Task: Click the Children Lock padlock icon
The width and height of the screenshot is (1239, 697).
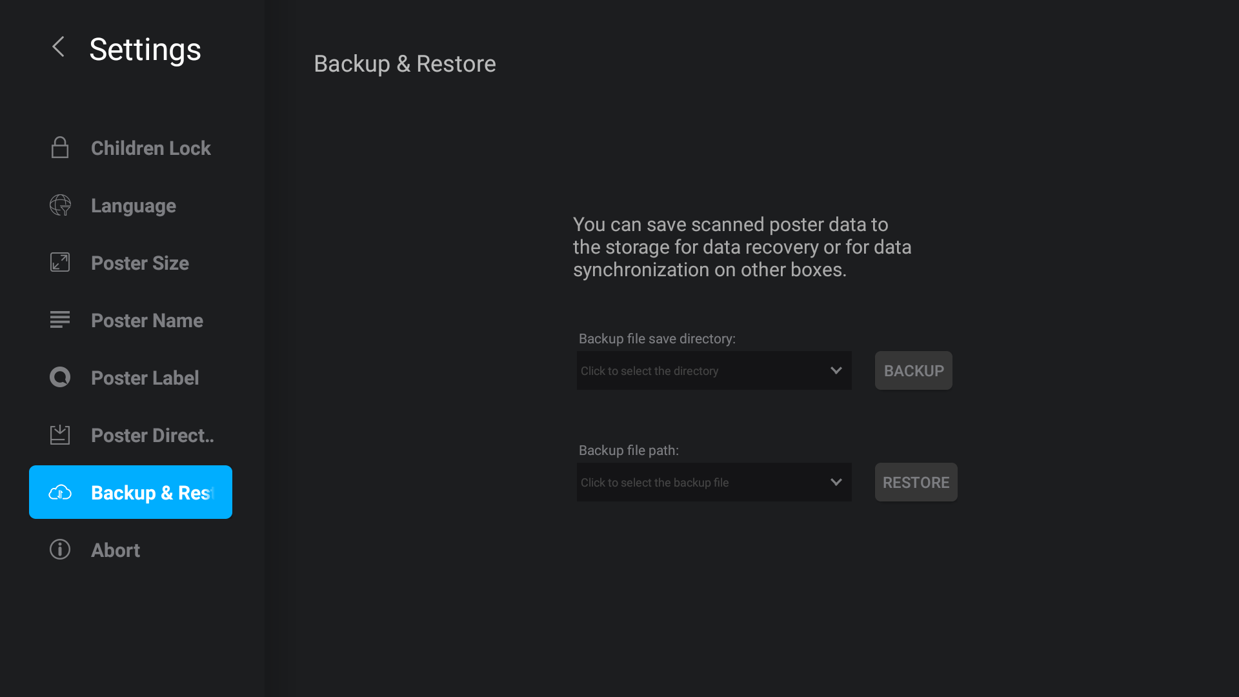Action: 60,147
